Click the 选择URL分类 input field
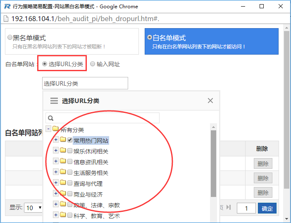Screen dimensions: 291x223 (x=85, y=83)
